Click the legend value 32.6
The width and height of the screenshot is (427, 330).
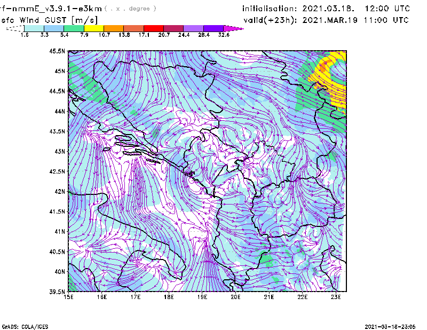224,35
